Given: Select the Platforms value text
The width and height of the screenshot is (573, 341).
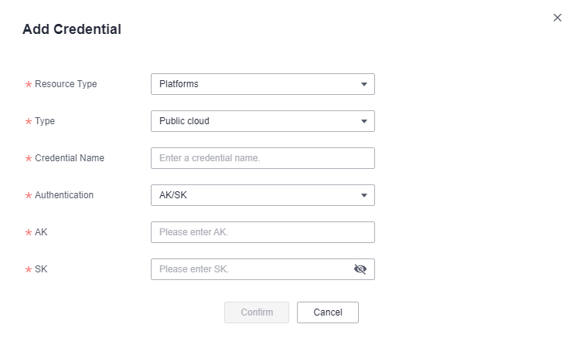Looking at the screenshot, I should pyautogui.click(x=179, y=84).
